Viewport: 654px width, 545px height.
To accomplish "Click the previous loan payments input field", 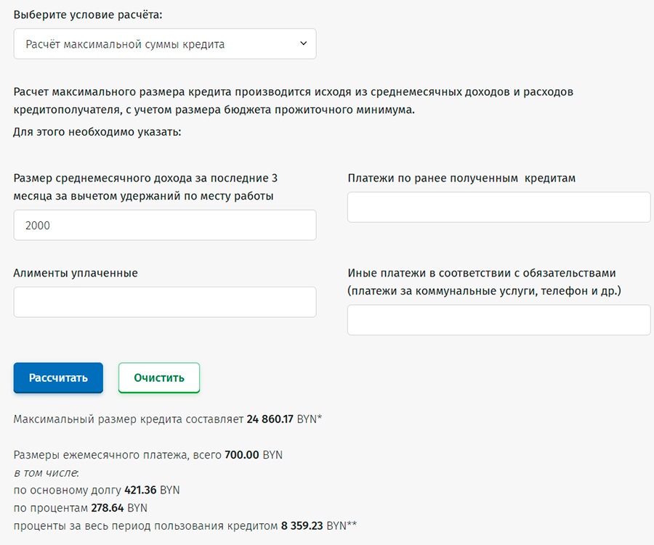I will coord(498,208).
